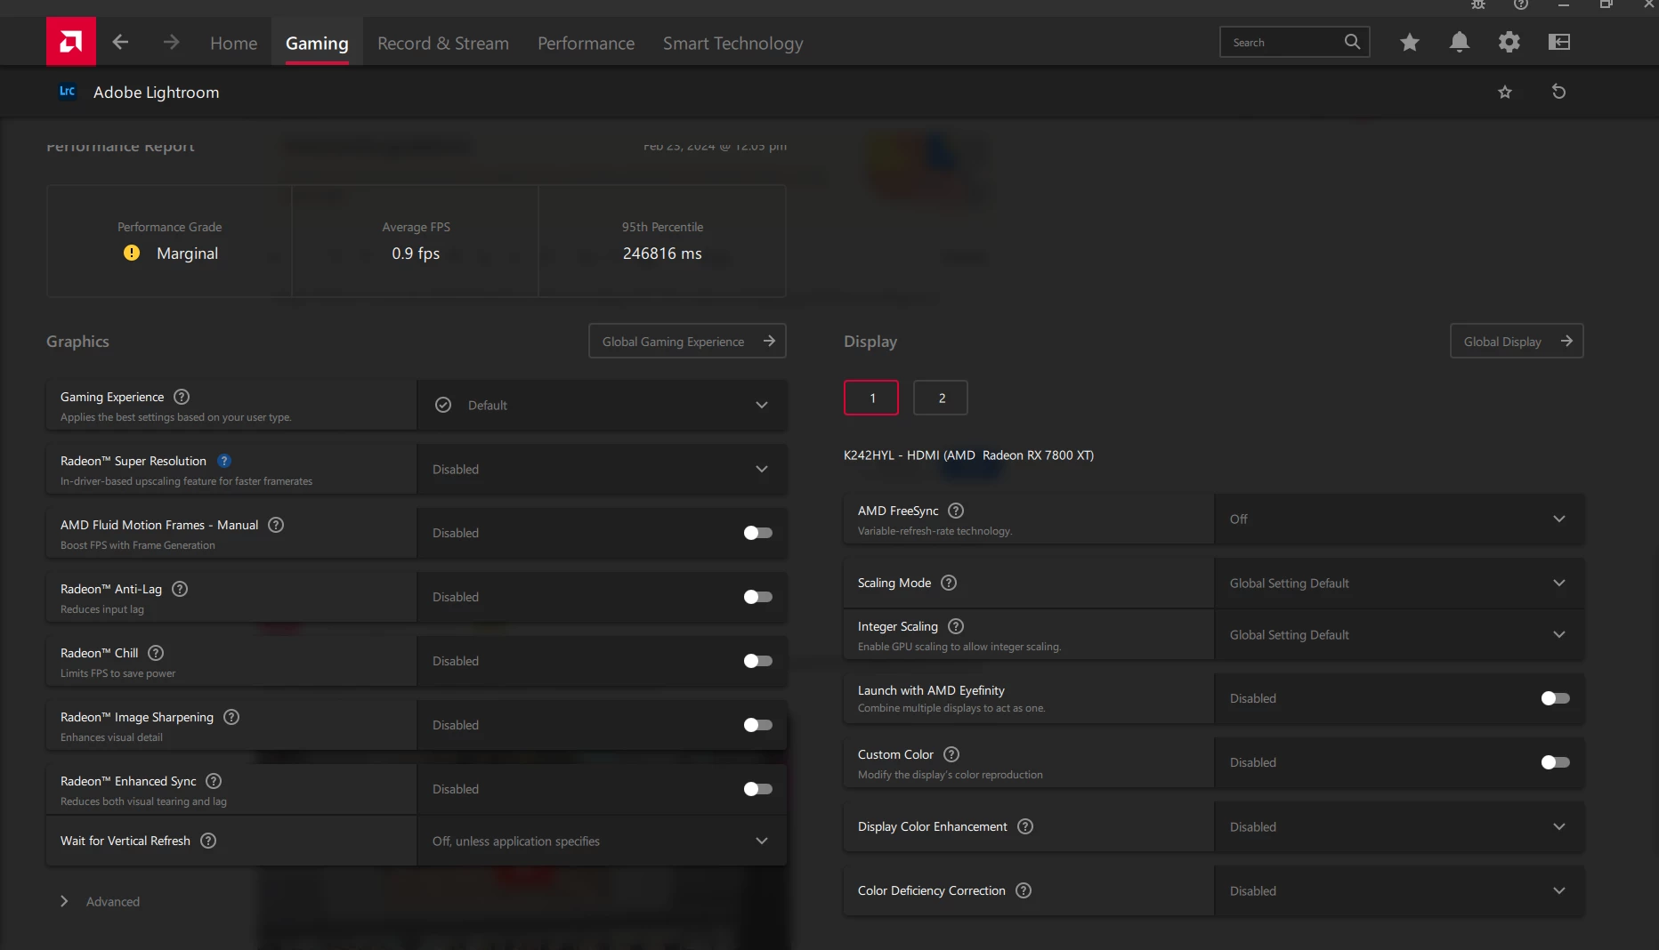Open the help question icon in title bar
This screenshot has width=1659, height=950.
pyautogui.click(x=1521, y=4)
